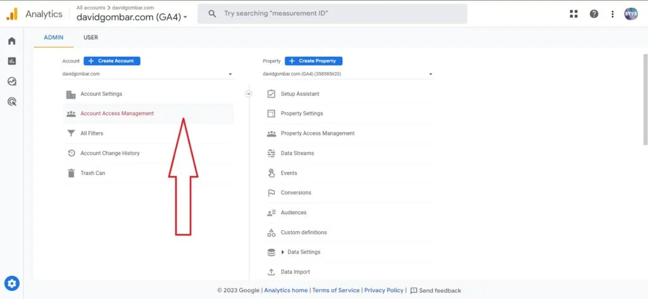Open the Advertising icon in sidebar
The image size is (648, 299).
11,102
